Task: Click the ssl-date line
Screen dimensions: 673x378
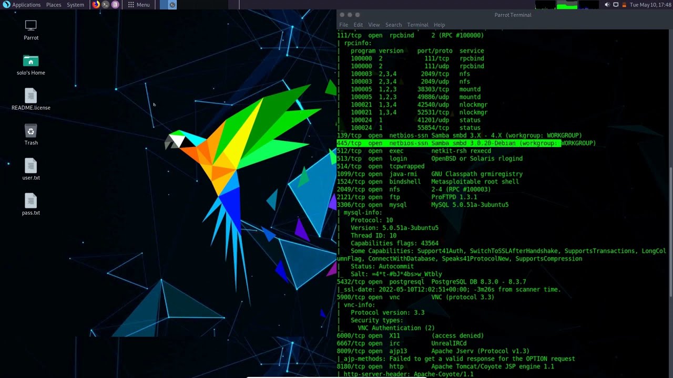Action: coord(449,289)
